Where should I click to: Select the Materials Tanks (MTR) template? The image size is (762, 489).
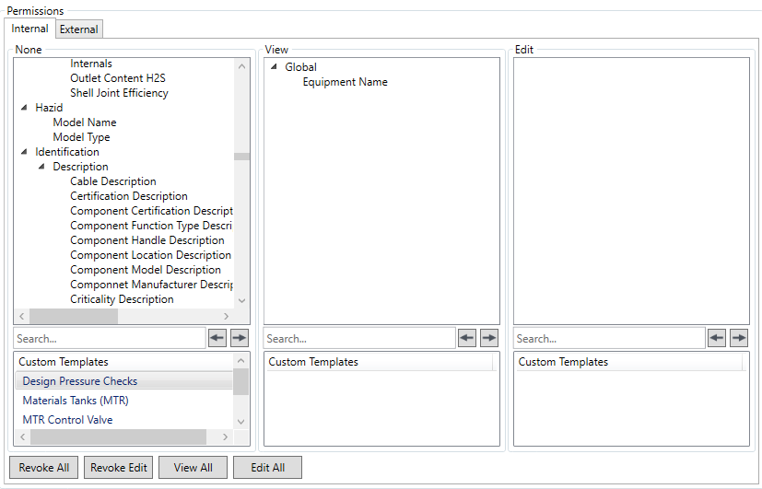pos(76,401)
